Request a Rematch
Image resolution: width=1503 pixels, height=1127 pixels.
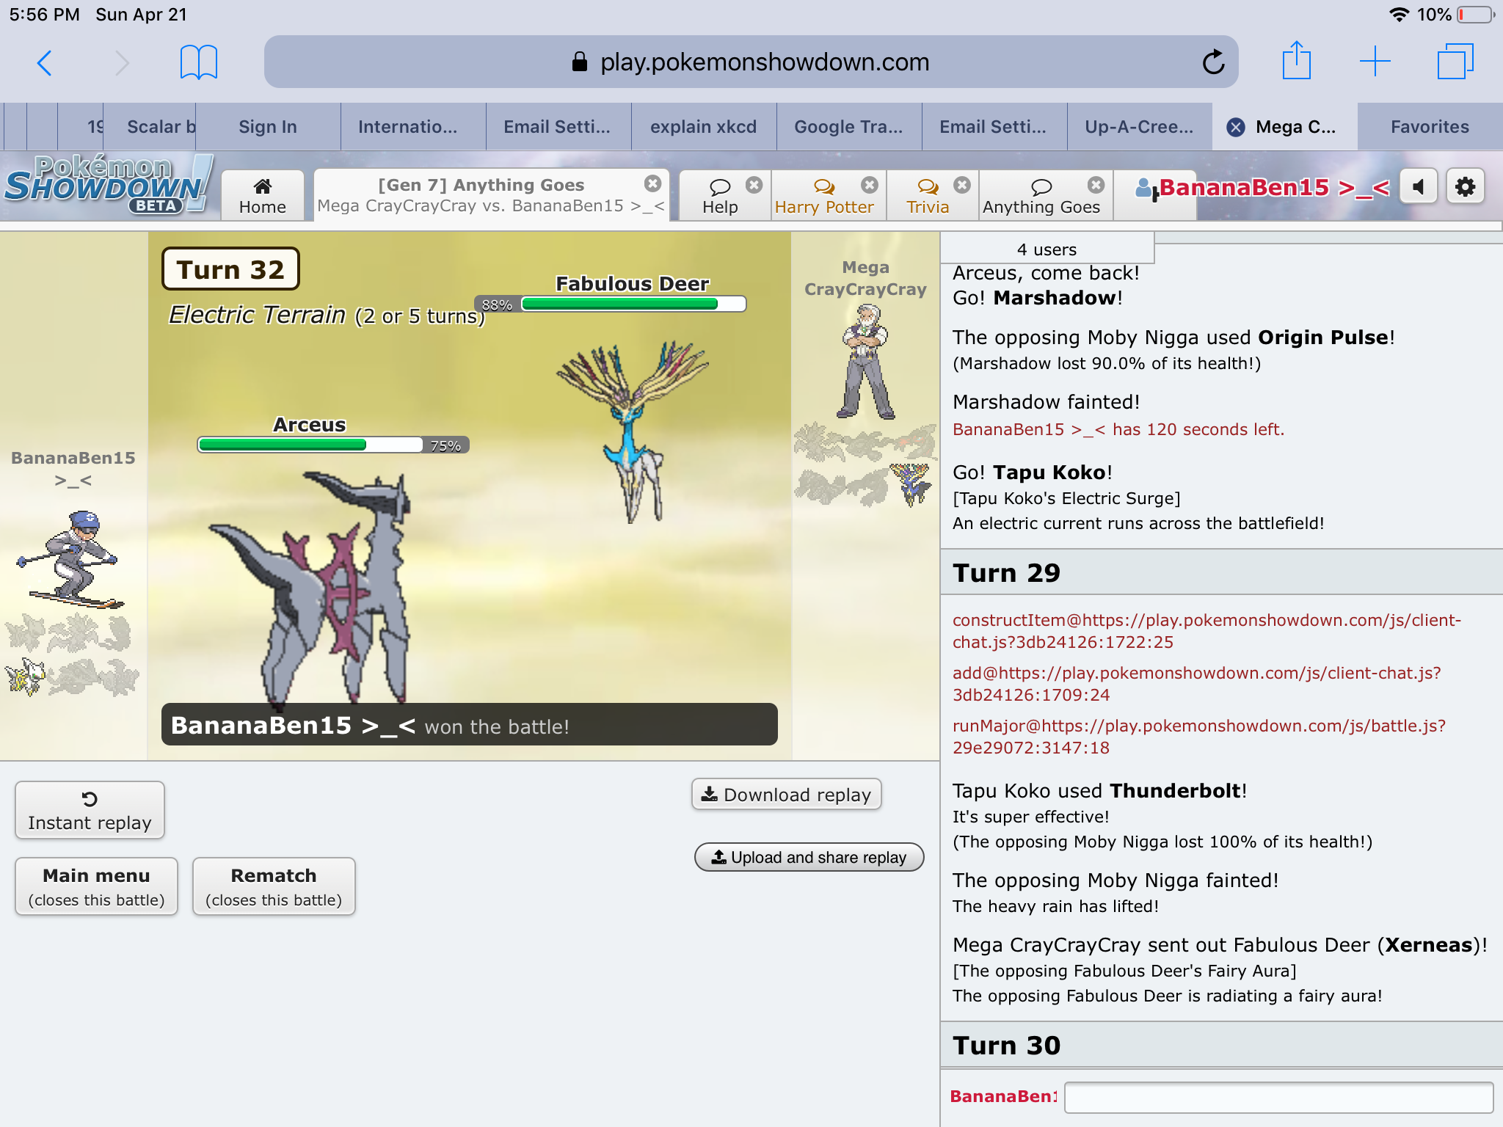click(274, 886)
